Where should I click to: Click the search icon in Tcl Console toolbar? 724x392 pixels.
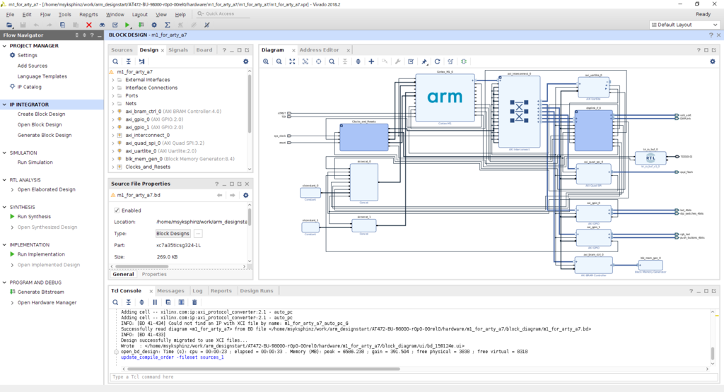[x=115, y=302]
